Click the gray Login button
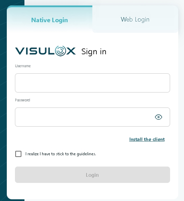184x201 pixels. pos(92,175)
